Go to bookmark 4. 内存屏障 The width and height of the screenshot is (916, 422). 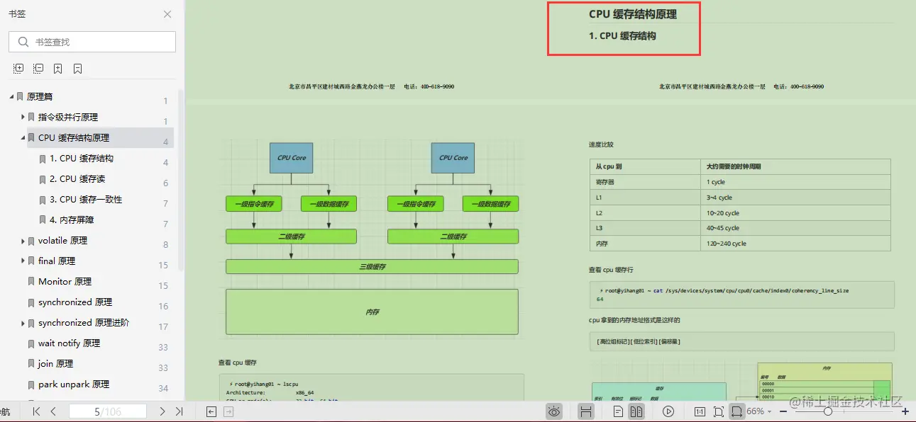(72, 220)
